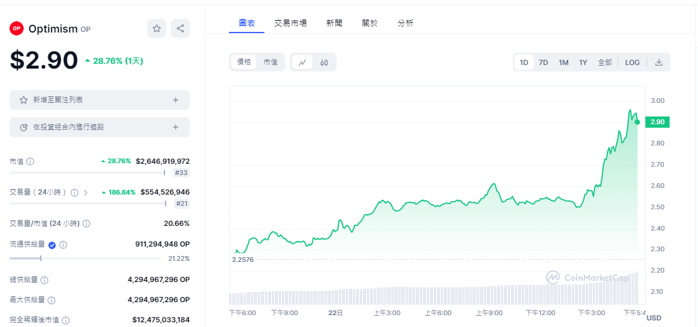This screenshot has width=698, height=327.
Task: Select 7D time range
Action: click(544, 62)
